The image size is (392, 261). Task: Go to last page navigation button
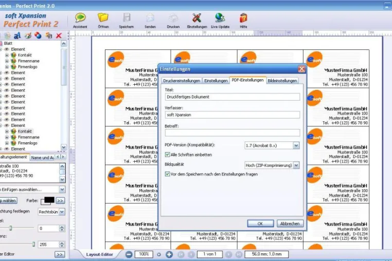pos(239,254)
